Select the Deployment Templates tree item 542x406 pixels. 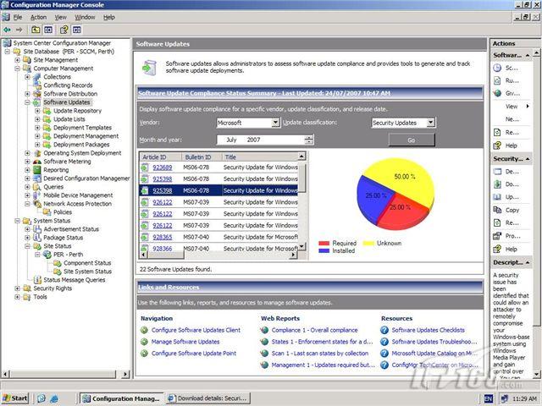(x=82, y=128)
